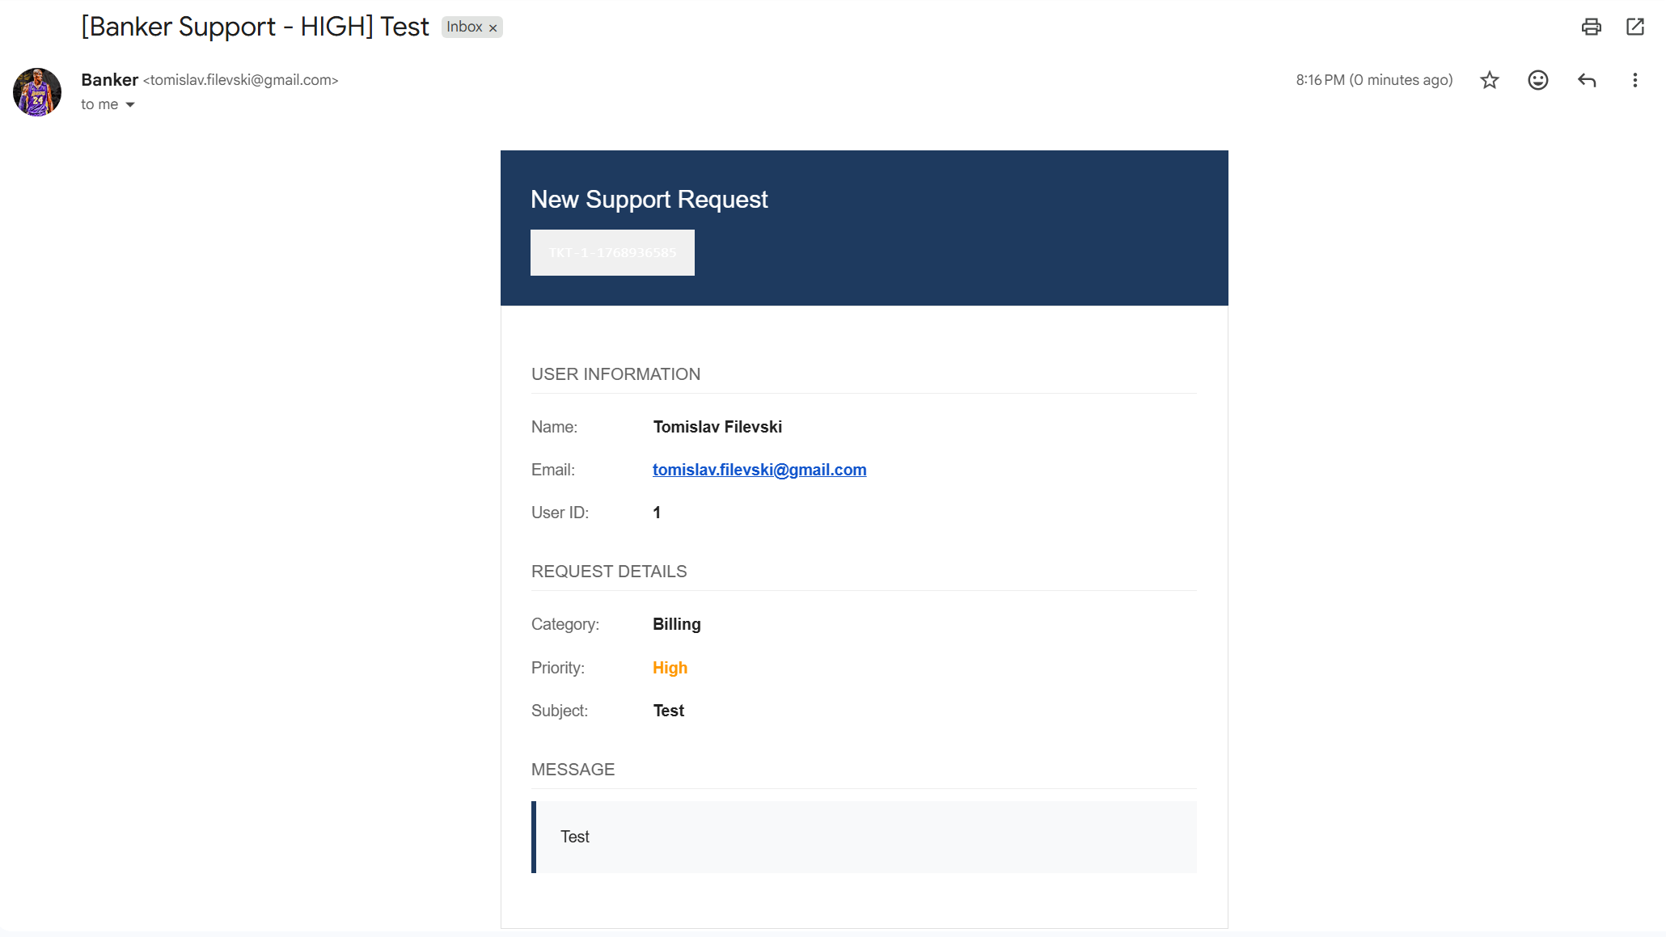Click the email subject title text
This screenshot has height=937, width=1666.
point(255,27)
